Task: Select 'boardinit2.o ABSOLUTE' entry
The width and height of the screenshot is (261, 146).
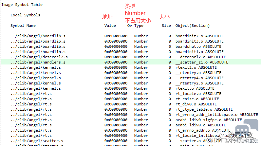Action: point(199,36)
